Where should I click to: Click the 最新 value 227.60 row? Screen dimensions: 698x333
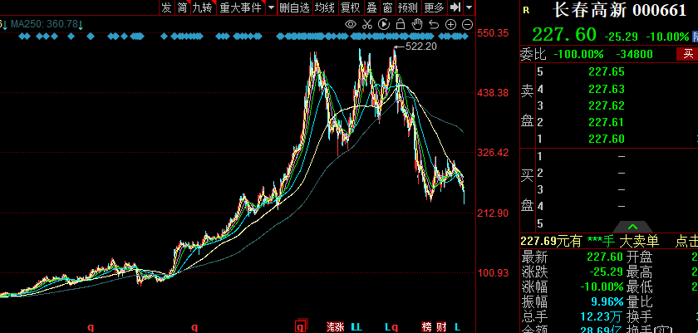pyautogui.click(x=605, y=257)
